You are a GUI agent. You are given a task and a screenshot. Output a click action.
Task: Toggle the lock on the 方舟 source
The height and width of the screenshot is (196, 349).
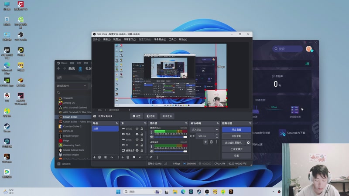pos(142,134)
